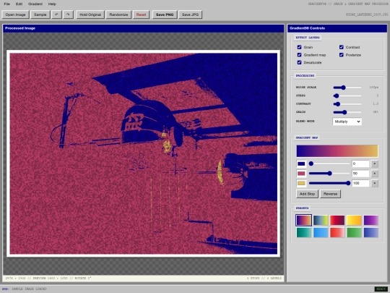390x293 pixels.
Task: Select the blue-to-lavender preset
Action: tap(370, 232)
